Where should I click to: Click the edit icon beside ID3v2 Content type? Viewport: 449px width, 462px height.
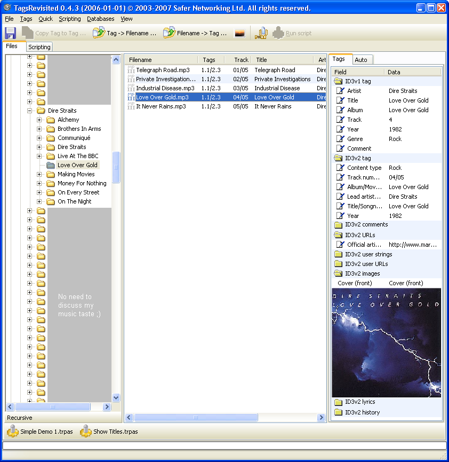340,168
